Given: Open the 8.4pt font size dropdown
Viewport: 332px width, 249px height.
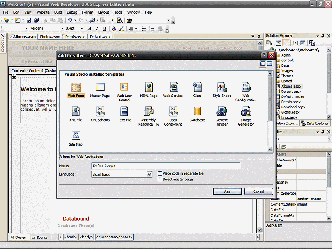Looking at the screenshot, I should tap(82, 29).
